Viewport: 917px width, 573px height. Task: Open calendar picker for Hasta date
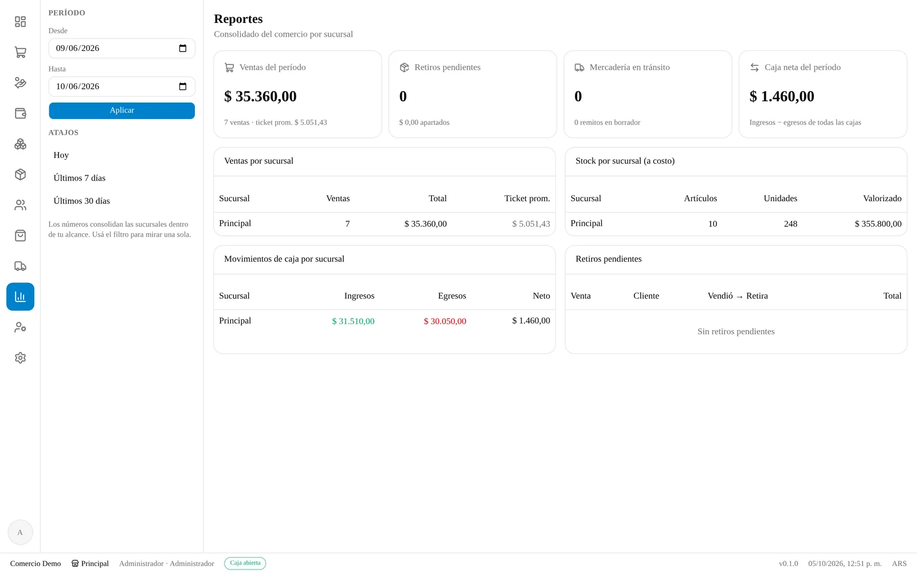(x=183, y=87)
